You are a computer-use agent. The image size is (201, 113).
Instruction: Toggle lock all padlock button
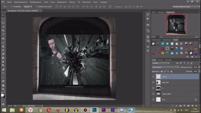(x=171, y=71)
